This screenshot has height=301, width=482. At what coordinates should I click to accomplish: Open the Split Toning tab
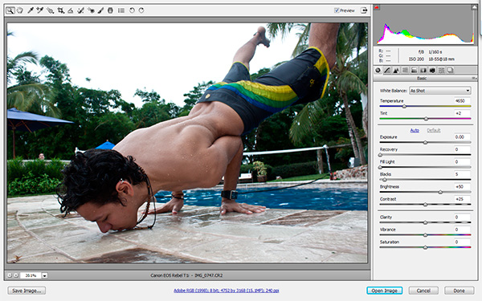(x=414, y=71)
